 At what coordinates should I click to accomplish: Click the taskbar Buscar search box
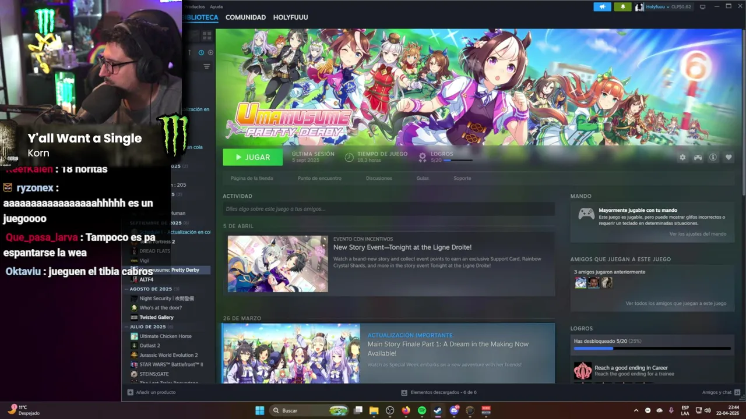pyautogui.click(x=310, y=410)
